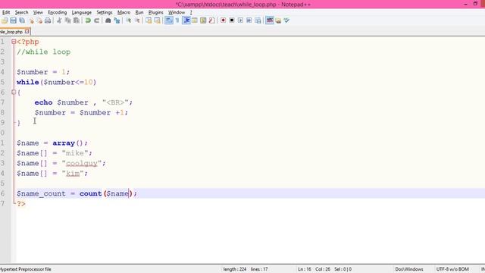Click the Cut scissors icon
This screenshot has height=273, width=485.
click(x=59, y=20)
